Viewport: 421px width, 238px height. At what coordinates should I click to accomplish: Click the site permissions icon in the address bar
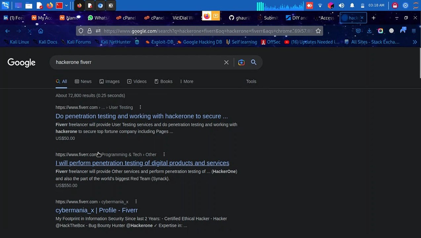click(x=98, y=31)
